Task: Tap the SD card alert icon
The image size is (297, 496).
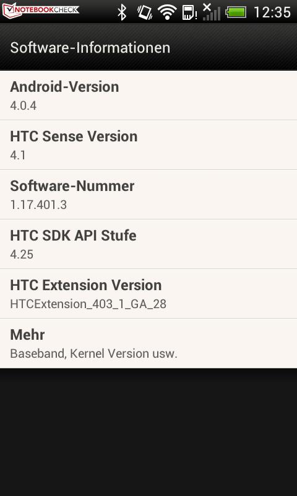Action: 190,12
